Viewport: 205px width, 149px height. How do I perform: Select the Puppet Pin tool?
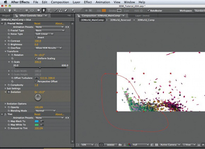click(x=73, y=10)
